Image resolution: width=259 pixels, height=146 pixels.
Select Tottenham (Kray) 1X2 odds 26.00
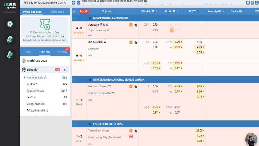(x=199, y=131)
